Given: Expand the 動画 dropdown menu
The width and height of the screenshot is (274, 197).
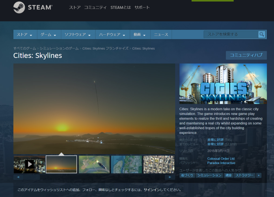Looking at the screenshot, I should [140, 34].
